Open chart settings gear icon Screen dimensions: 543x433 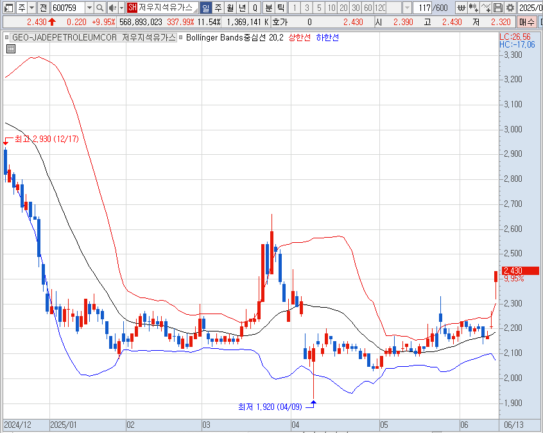coord(510,8)
